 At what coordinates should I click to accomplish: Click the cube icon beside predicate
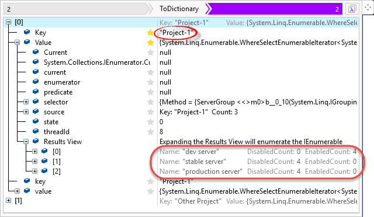(36, 92)
